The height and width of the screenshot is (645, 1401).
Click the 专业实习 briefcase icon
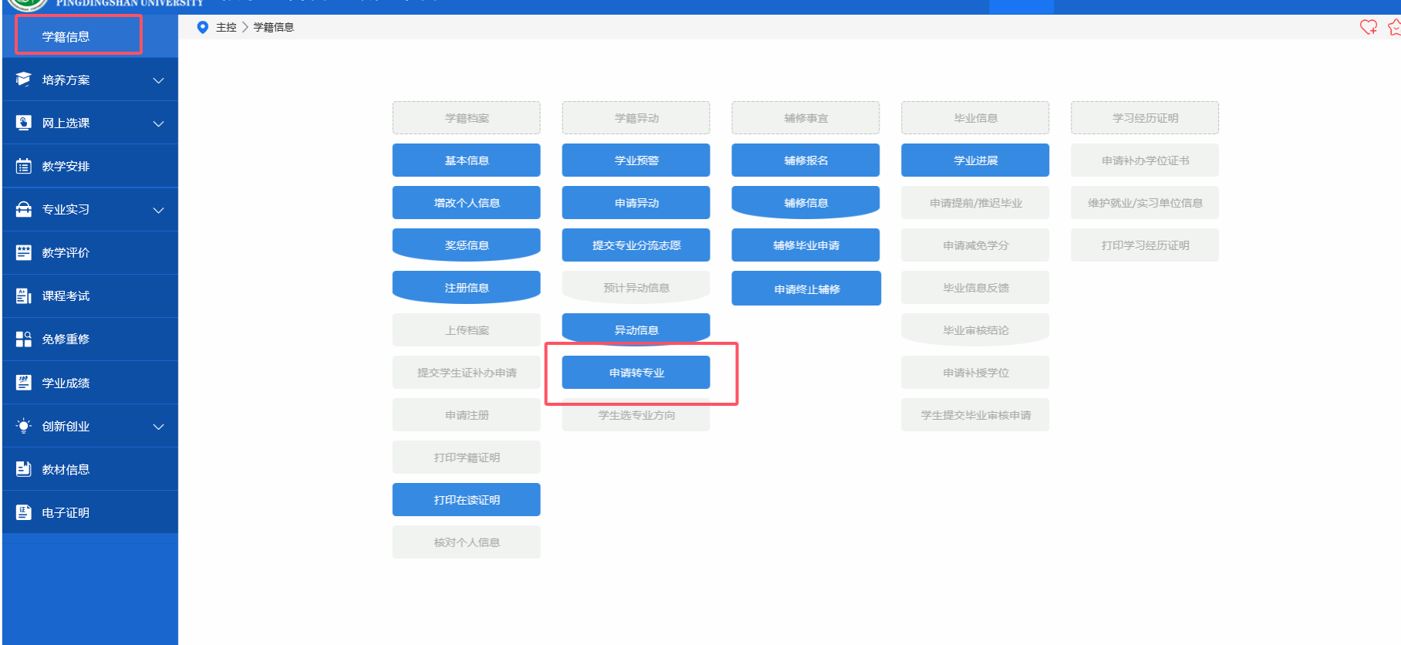pyautogui.click(x=24, y=209)
